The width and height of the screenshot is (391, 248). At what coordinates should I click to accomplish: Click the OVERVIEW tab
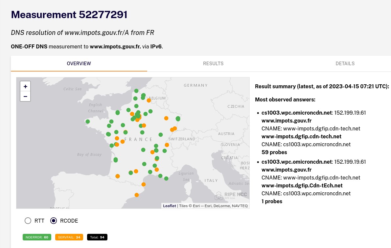[x=79, y=64]
